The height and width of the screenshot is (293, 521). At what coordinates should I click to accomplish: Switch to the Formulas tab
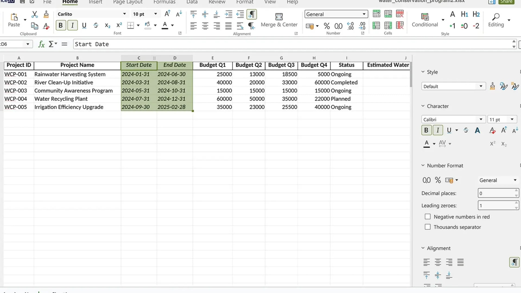point(164,2)
